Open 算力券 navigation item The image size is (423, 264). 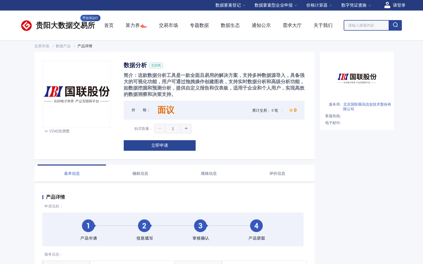coord(132,25)
